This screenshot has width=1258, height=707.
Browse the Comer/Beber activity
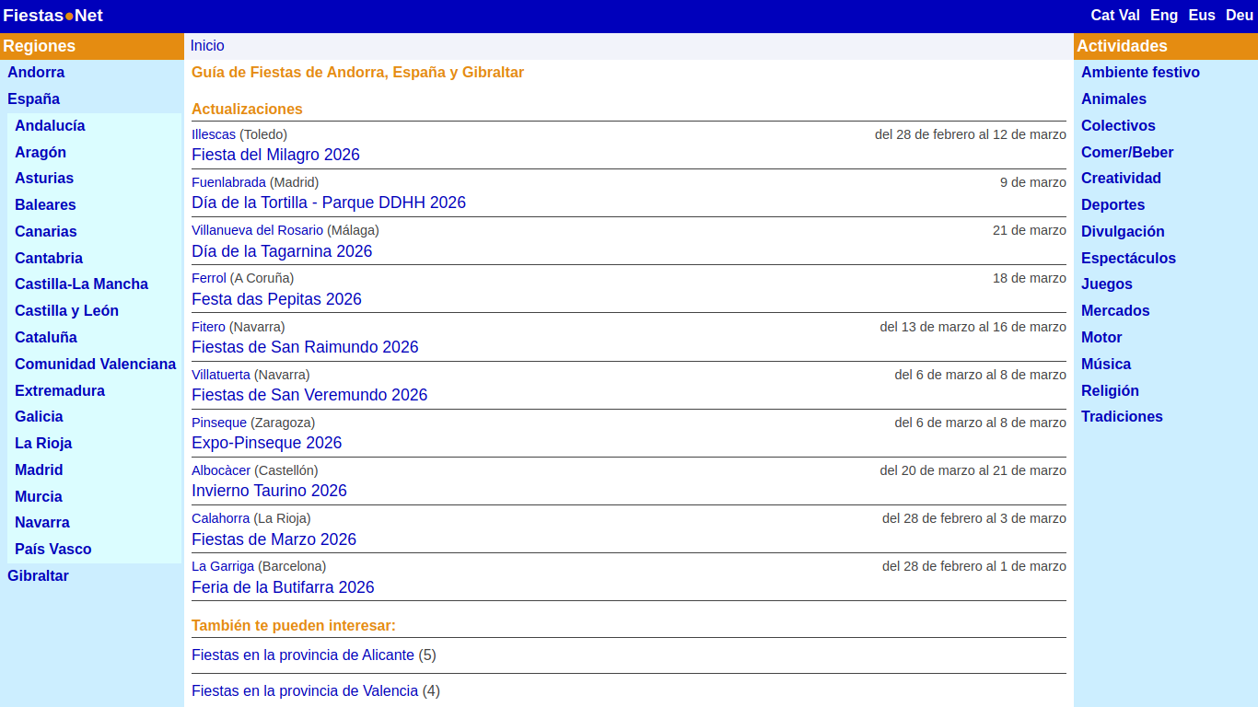point(1127,153)
